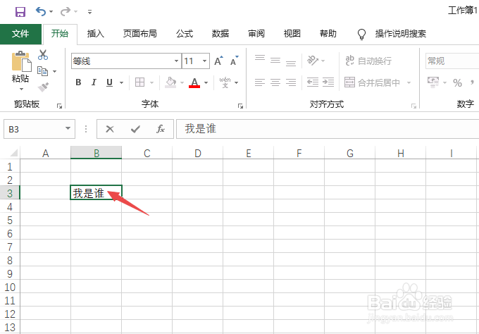Expand the 粘贴 options arrow
The image size is (479, 334).
21,89
